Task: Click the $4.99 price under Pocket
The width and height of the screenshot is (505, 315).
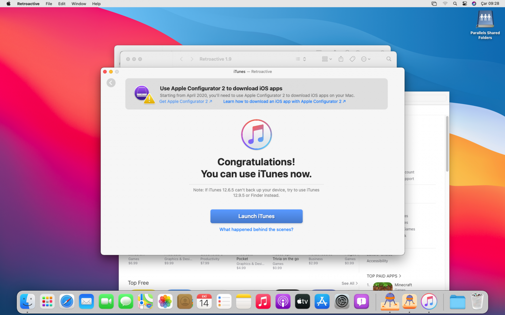Action: tap(241, 268)
